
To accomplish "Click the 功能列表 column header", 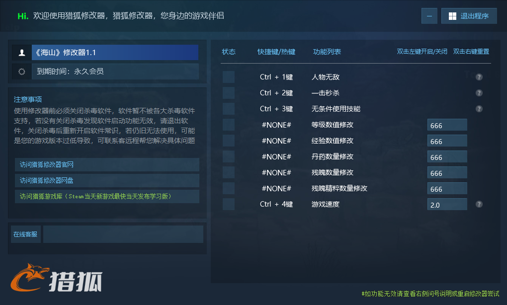I will [x=327, y=52].
